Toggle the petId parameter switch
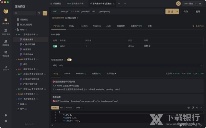Viewport: 206px width, 128px height. pos(55,46)
